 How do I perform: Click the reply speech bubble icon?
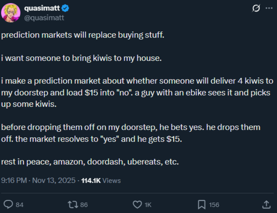pyautogui.click(x=8, y=204)
